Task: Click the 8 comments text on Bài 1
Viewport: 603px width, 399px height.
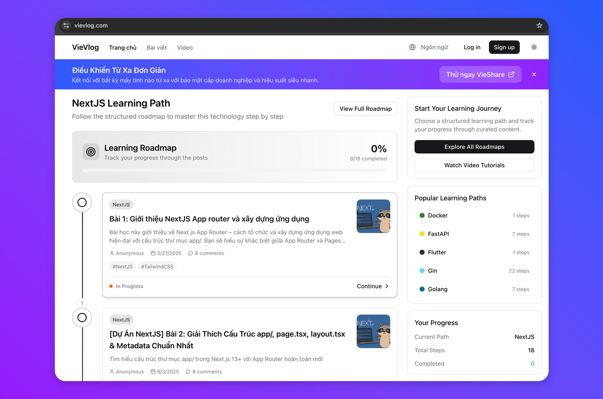Action: pyautogui.click(x=210, y=253)
